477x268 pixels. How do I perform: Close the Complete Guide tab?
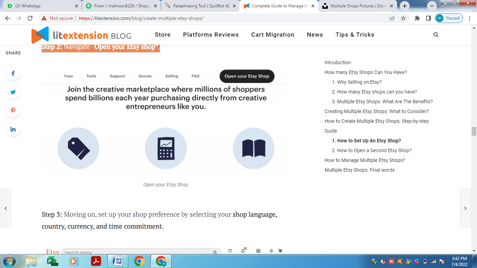(x=313, y=6)
